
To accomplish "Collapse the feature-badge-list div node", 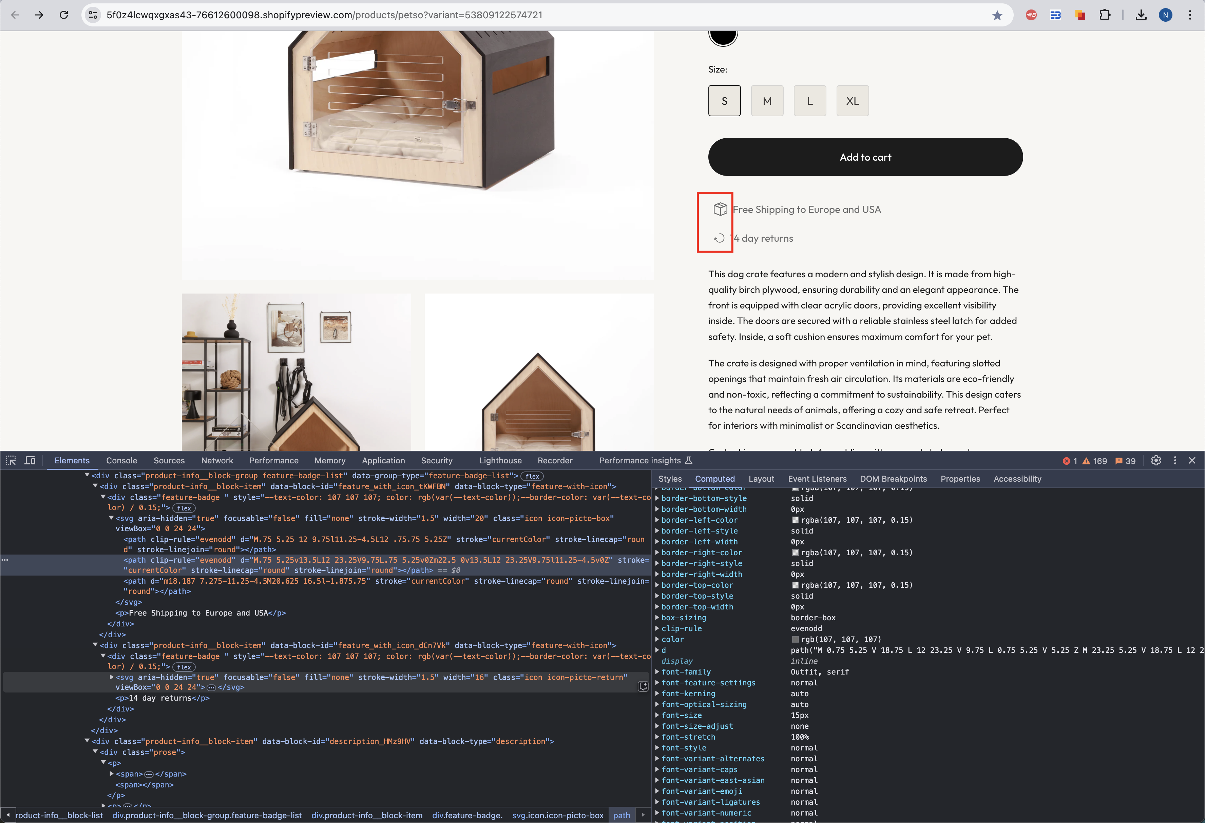I will click(x=87, y=476).
